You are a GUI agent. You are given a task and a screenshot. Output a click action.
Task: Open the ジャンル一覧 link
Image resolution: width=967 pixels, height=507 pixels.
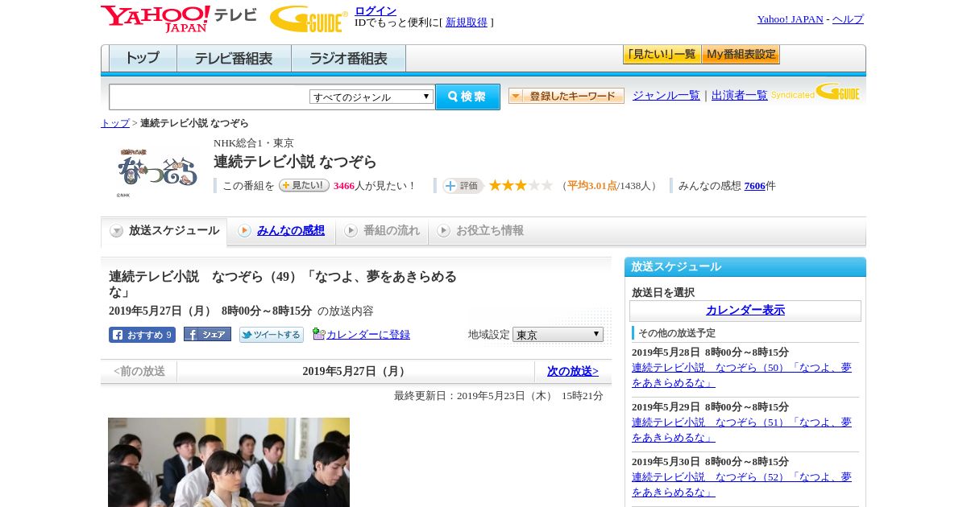666,95
